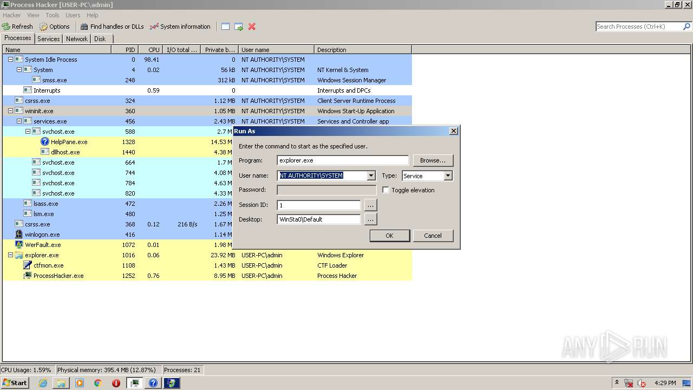Switch to Network tab

tap(77, 39)
